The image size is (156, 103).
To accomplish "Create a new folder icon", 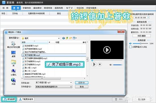I will [70, 38].
